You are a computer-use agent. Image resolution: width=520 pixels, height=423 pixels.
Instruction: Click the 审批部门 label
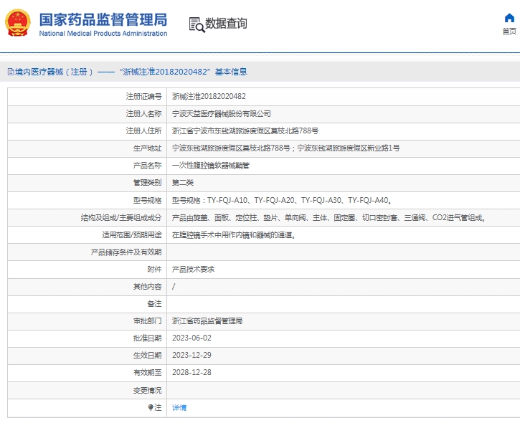pyautogui.click(x=148, y=321)
